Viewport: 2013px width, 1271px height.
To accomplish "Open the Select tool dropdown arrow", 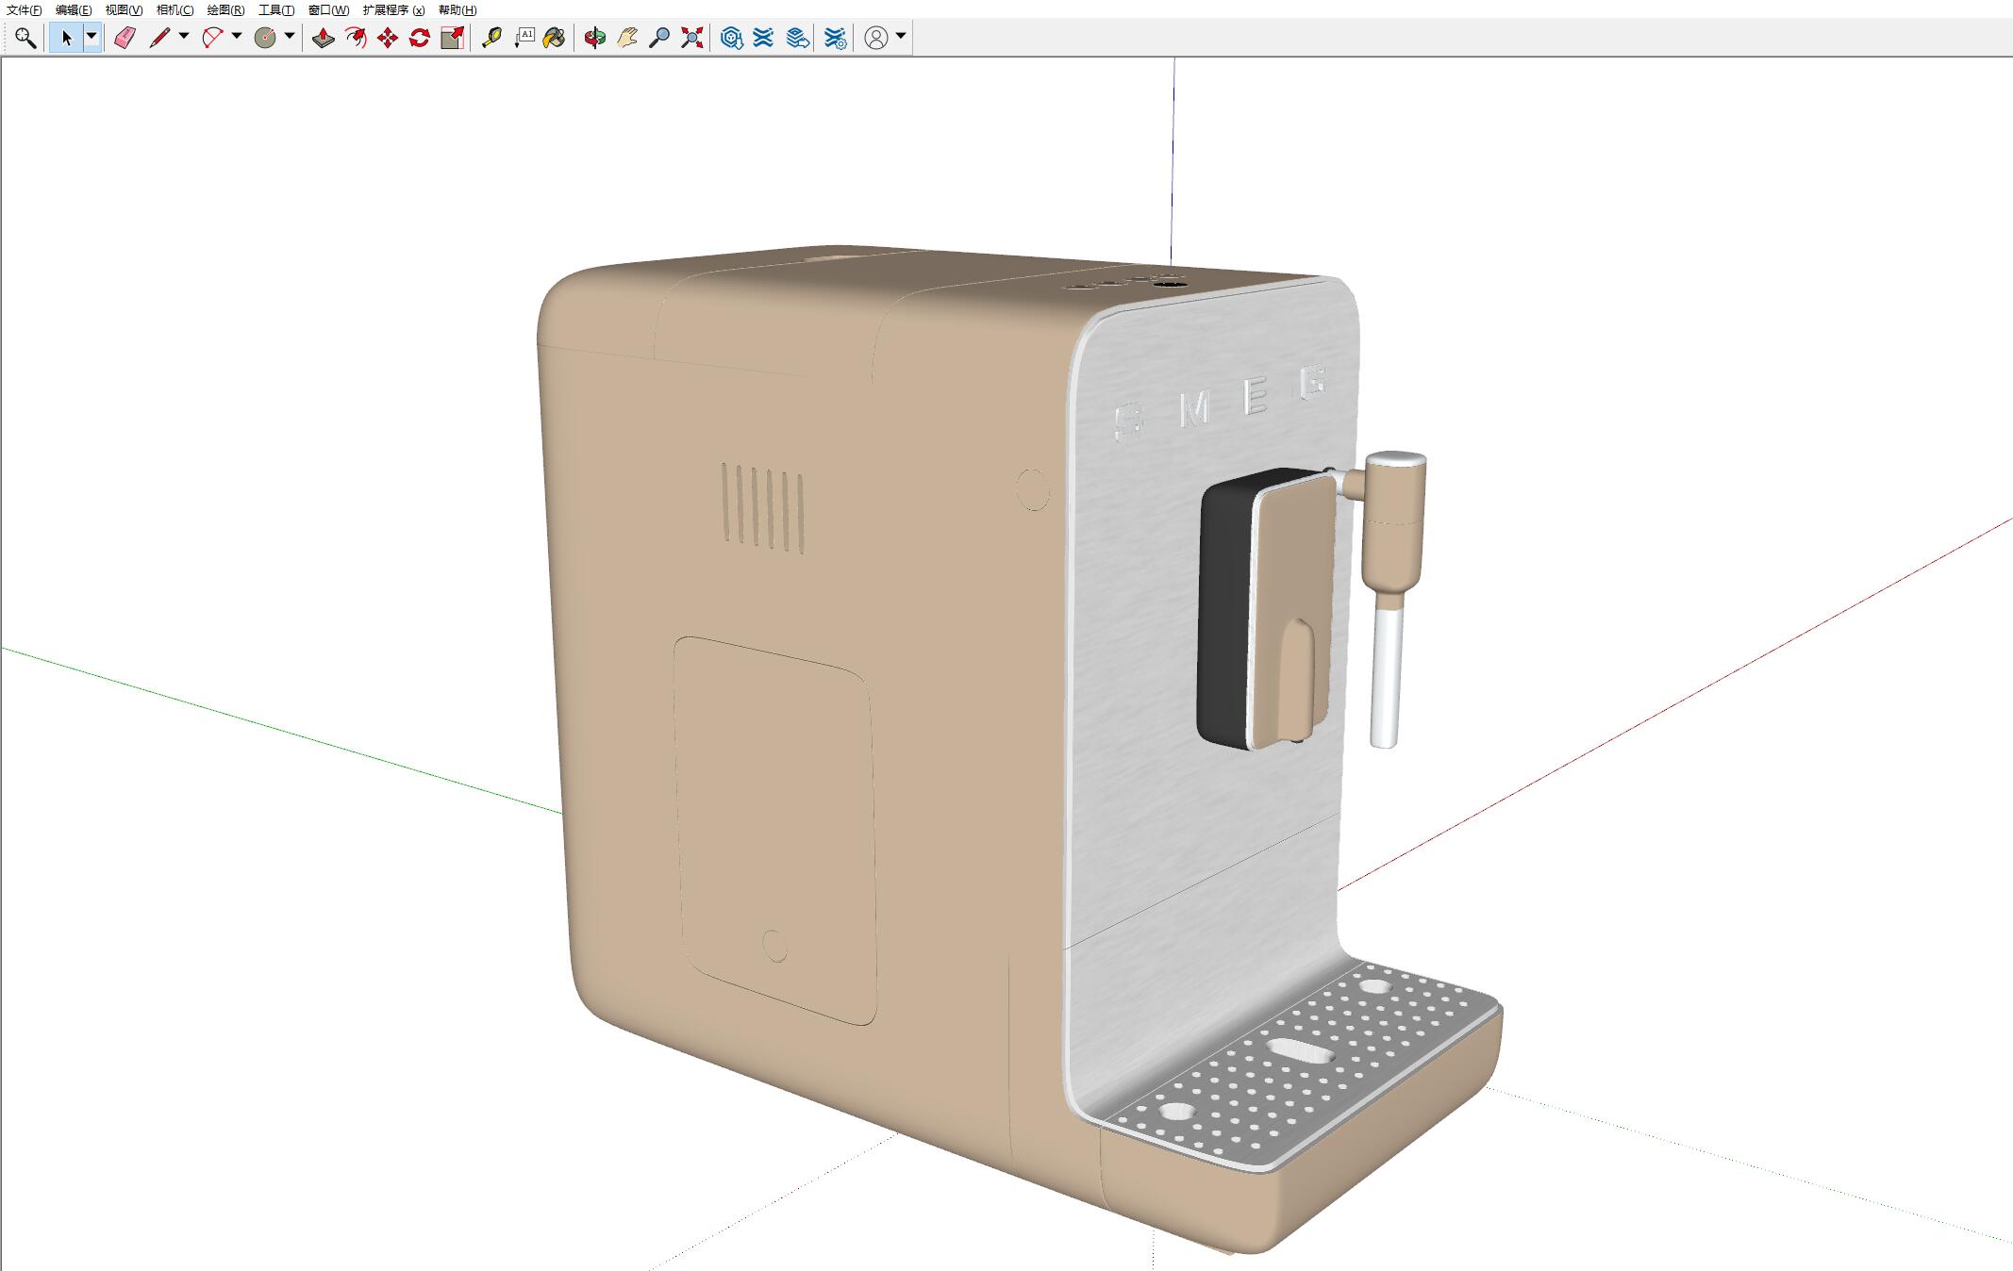I will 91,38.
